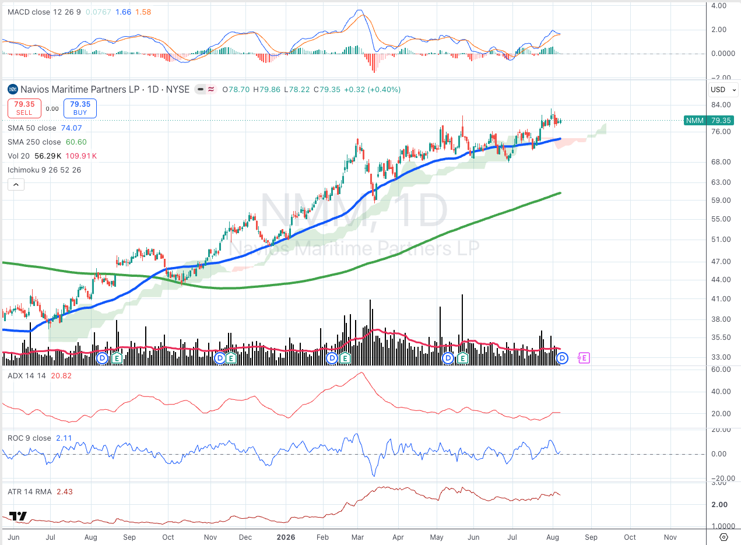The width and height of the screenshot is (741, 545).
Task: Select the Ichimoku 9 26 52 26 legend
Action: click(44, 170)
